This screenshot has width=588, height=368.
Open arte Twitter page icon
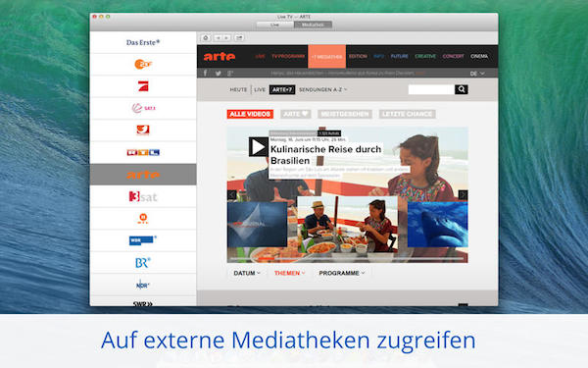[x=218, y=74]
